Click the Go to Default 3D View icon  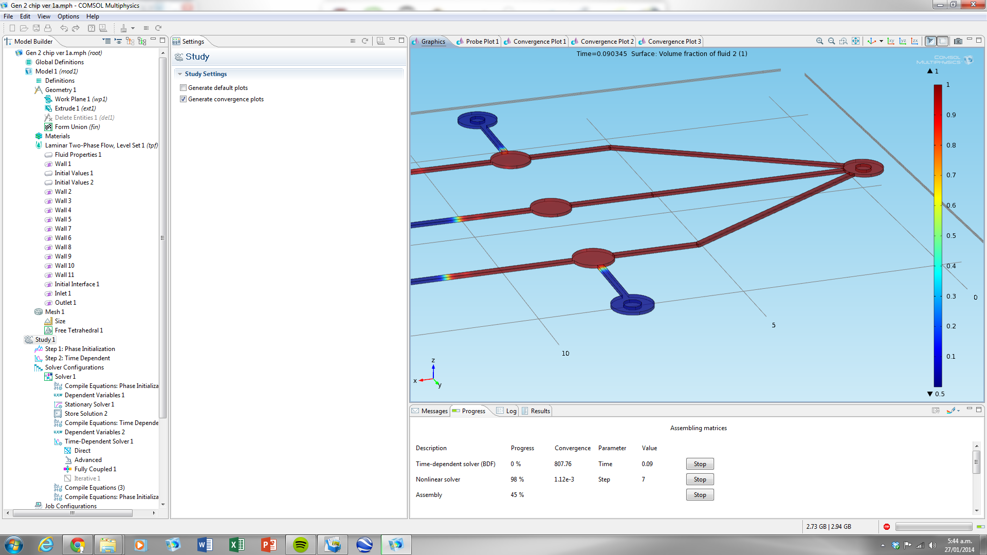[872, 41]
